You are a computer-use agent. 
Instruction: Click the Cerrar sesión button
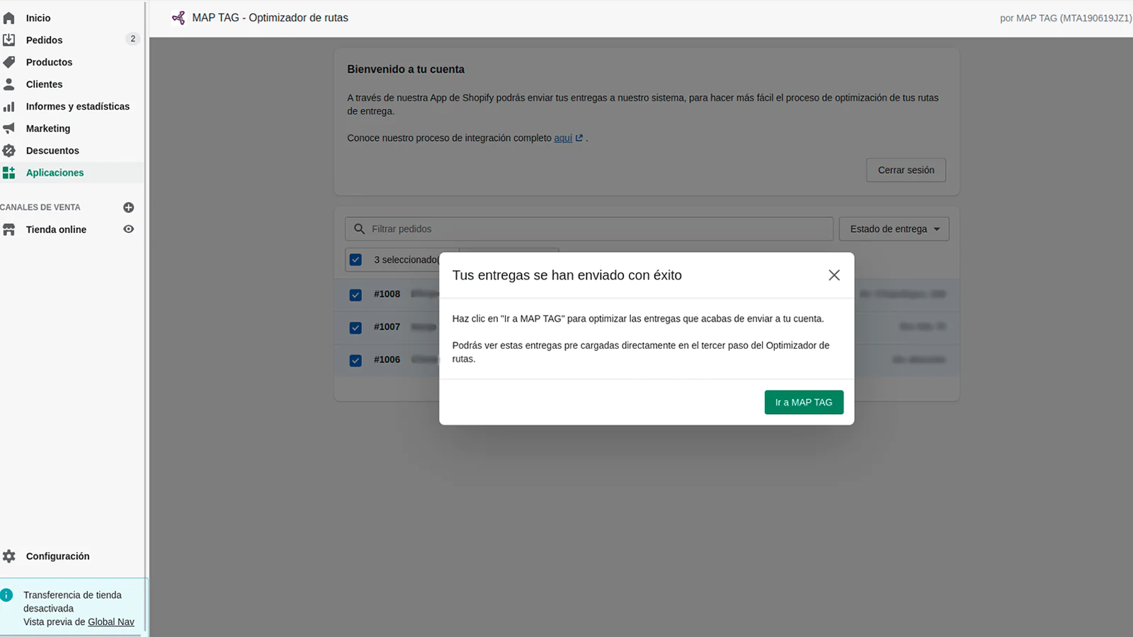point(906,170)
